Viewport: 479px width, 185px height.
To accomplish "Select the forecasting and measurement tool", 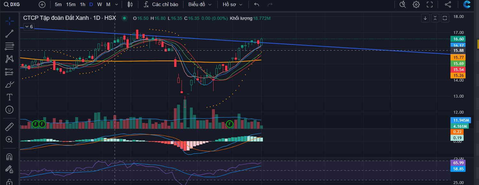I will pyautogui.click(x=10, y=72).
